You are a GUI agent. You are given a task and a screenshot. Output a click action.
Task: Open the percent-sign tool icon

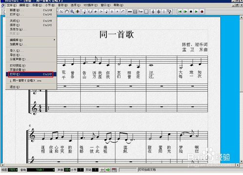[x=61, y=12]
